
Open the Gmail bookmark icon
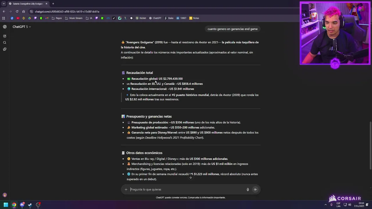47,18
